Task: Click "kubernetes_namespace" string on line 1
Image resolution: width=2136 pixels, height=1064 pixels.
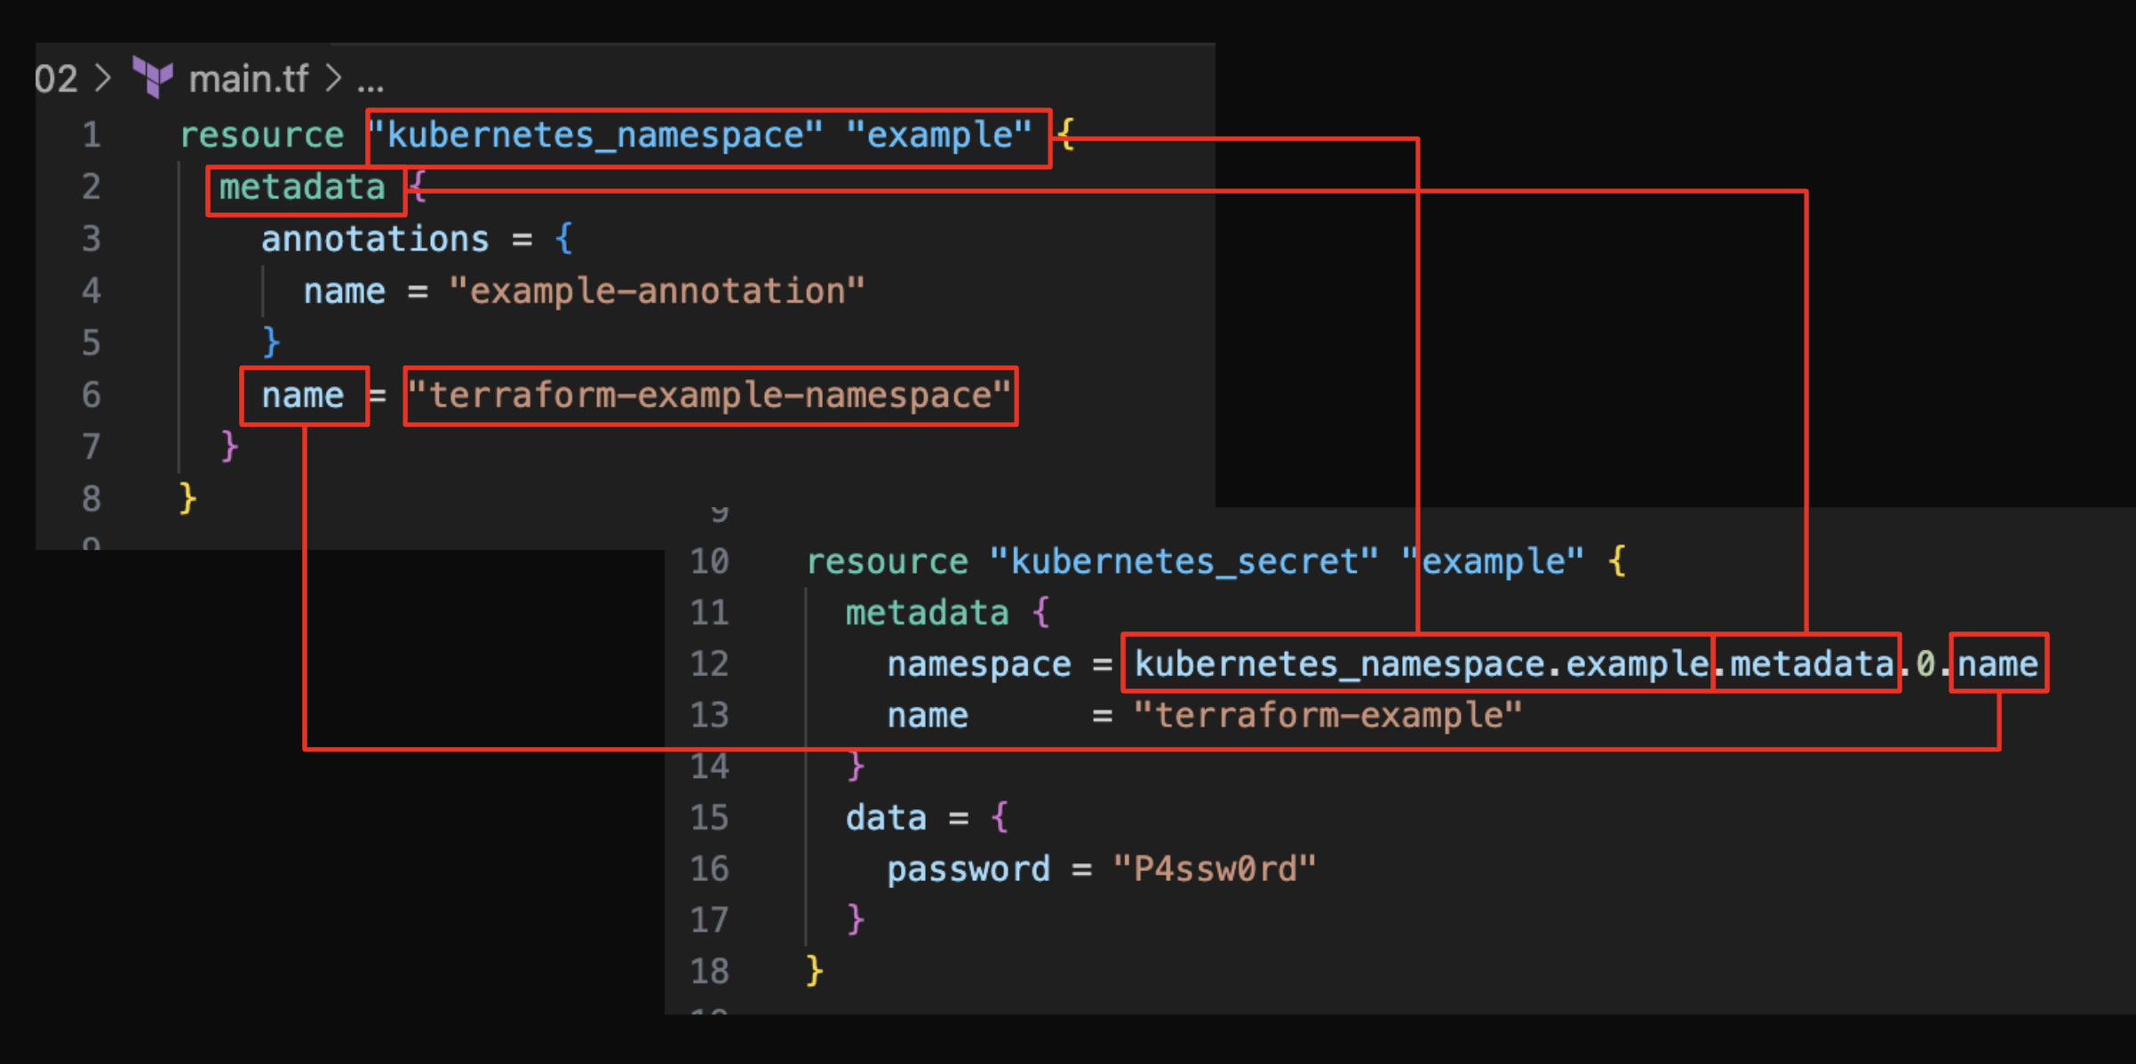Action: click(x=596, y=135)
